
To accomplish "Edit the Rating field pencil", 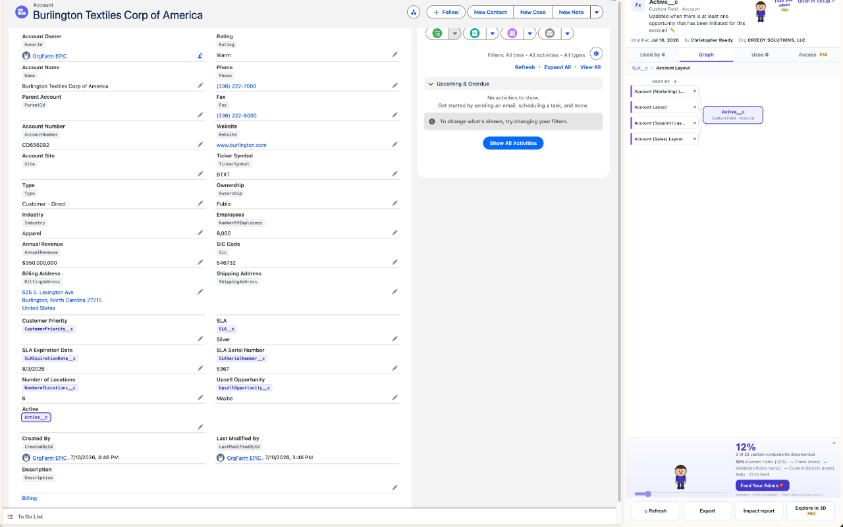I will (395, 55).
